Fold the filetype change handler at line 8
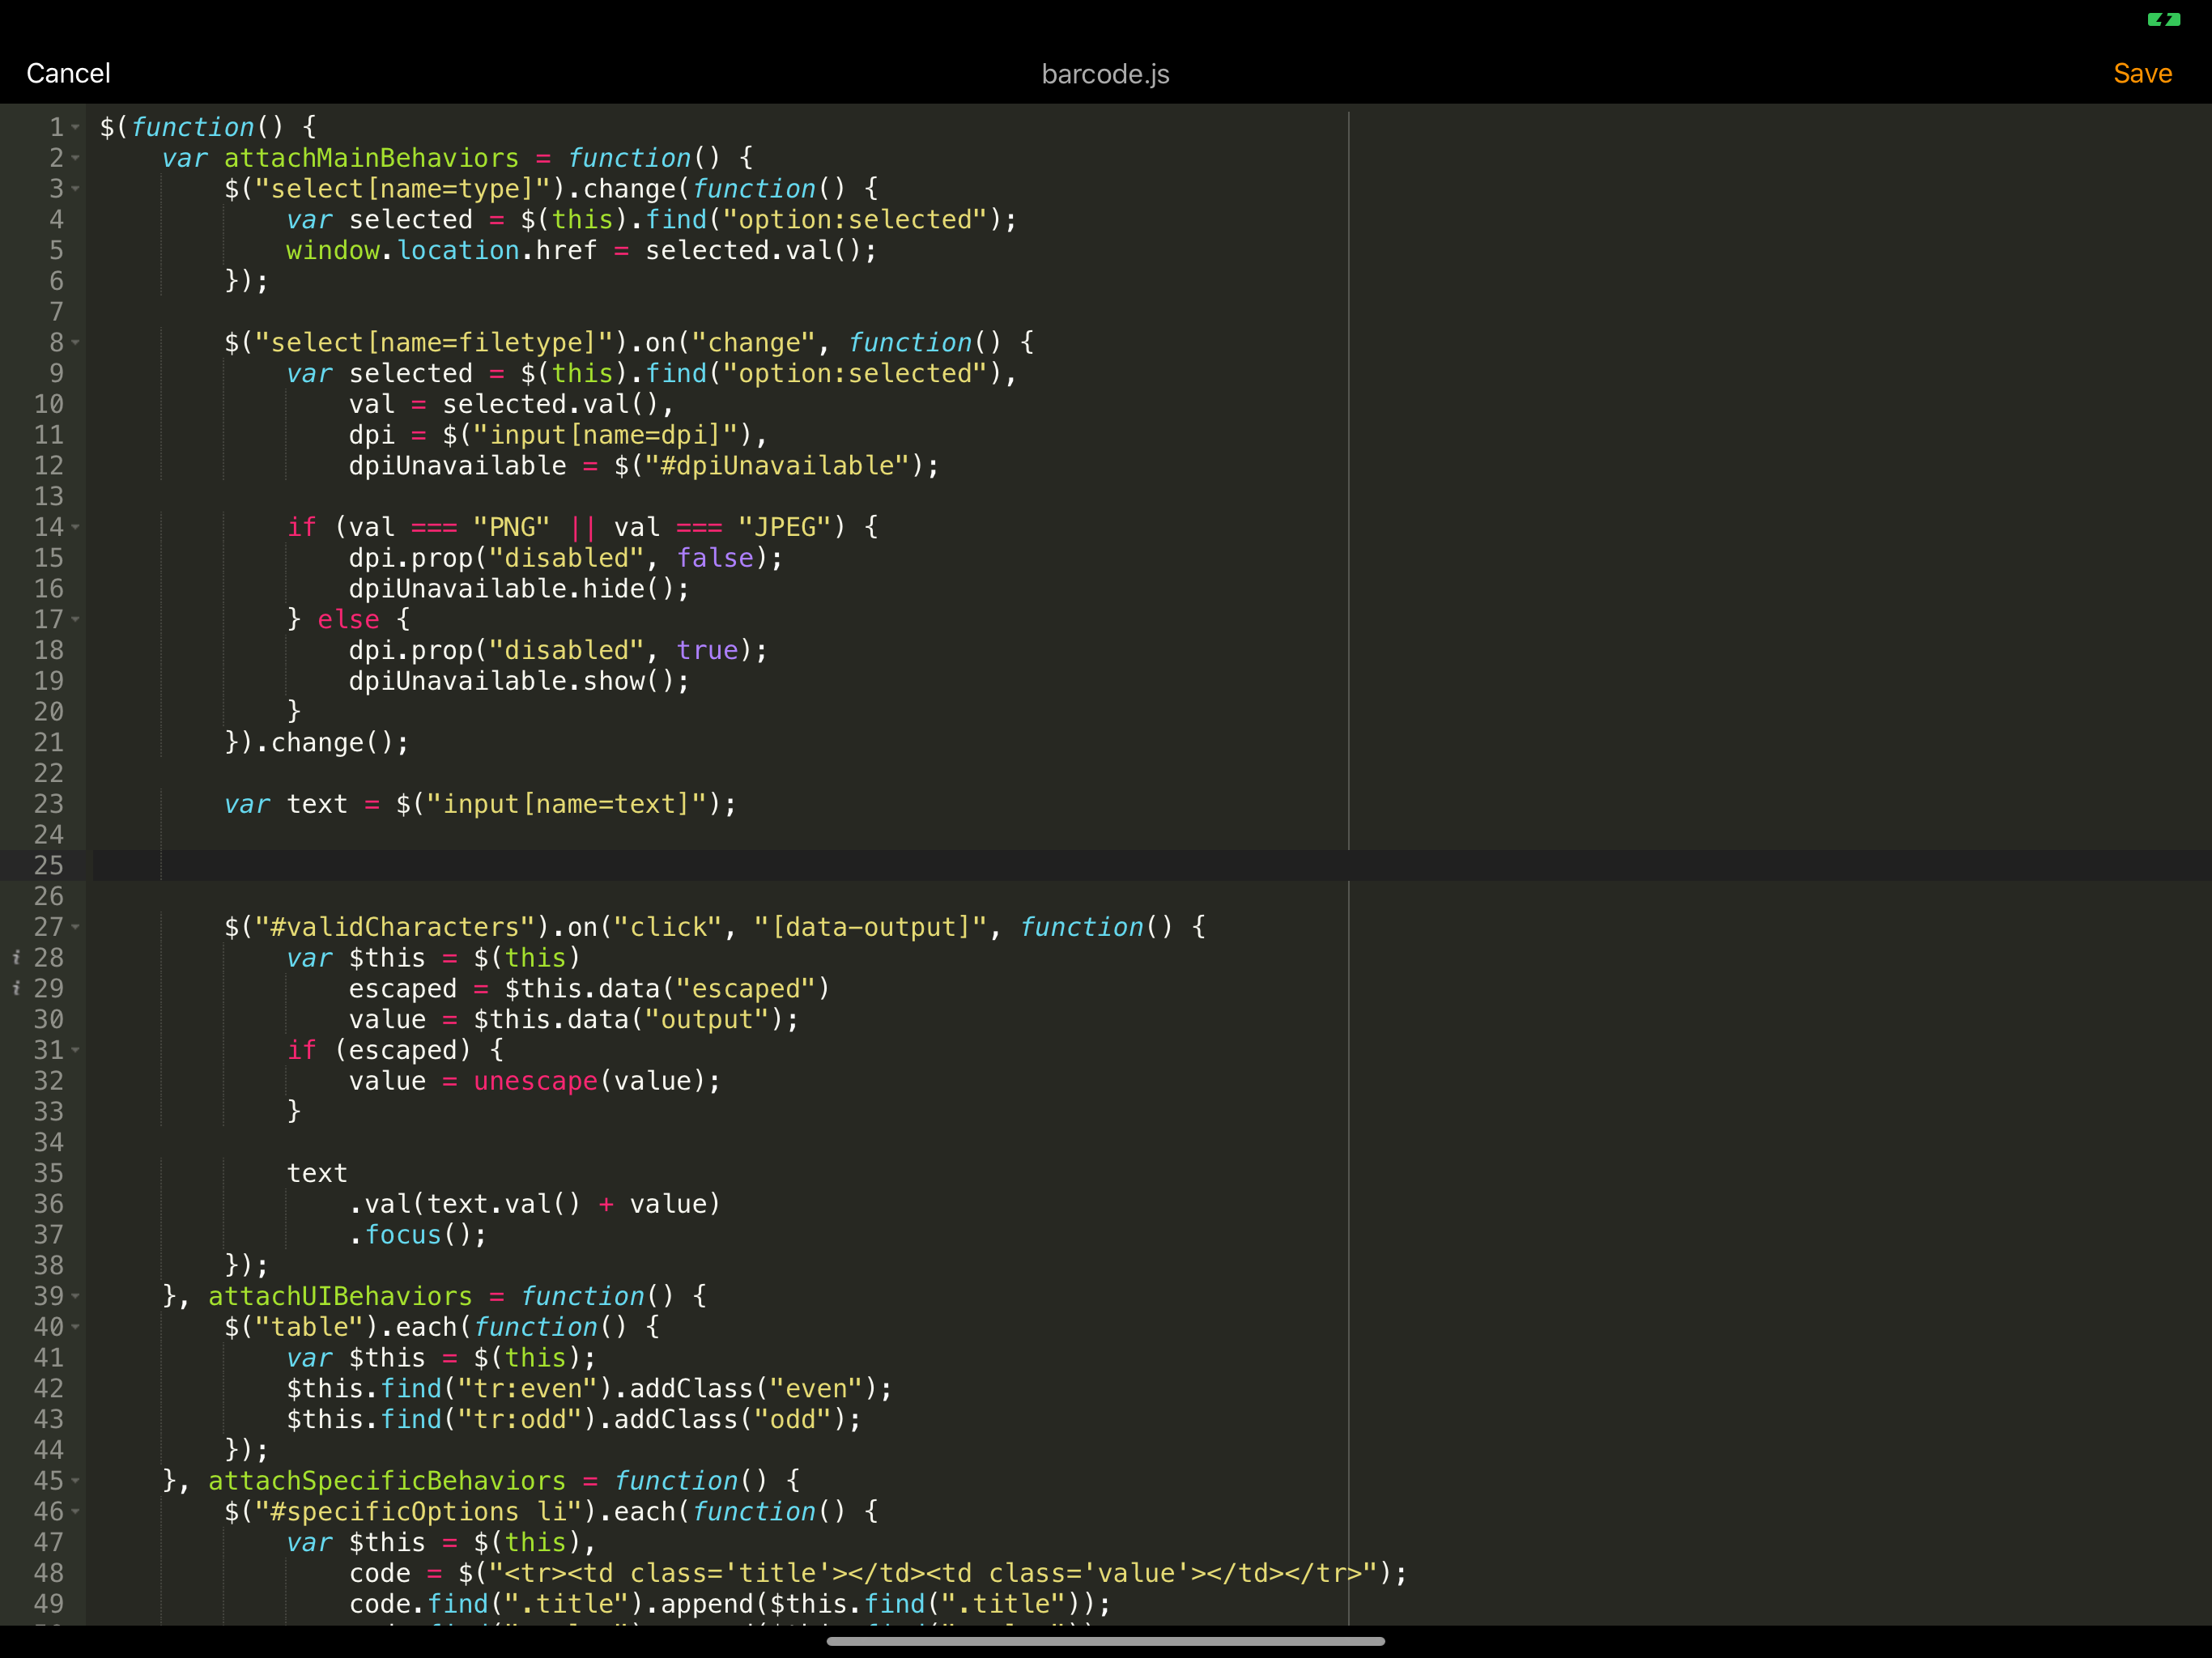Viewport: 2212px width, 1658px height. pos(76,343)
